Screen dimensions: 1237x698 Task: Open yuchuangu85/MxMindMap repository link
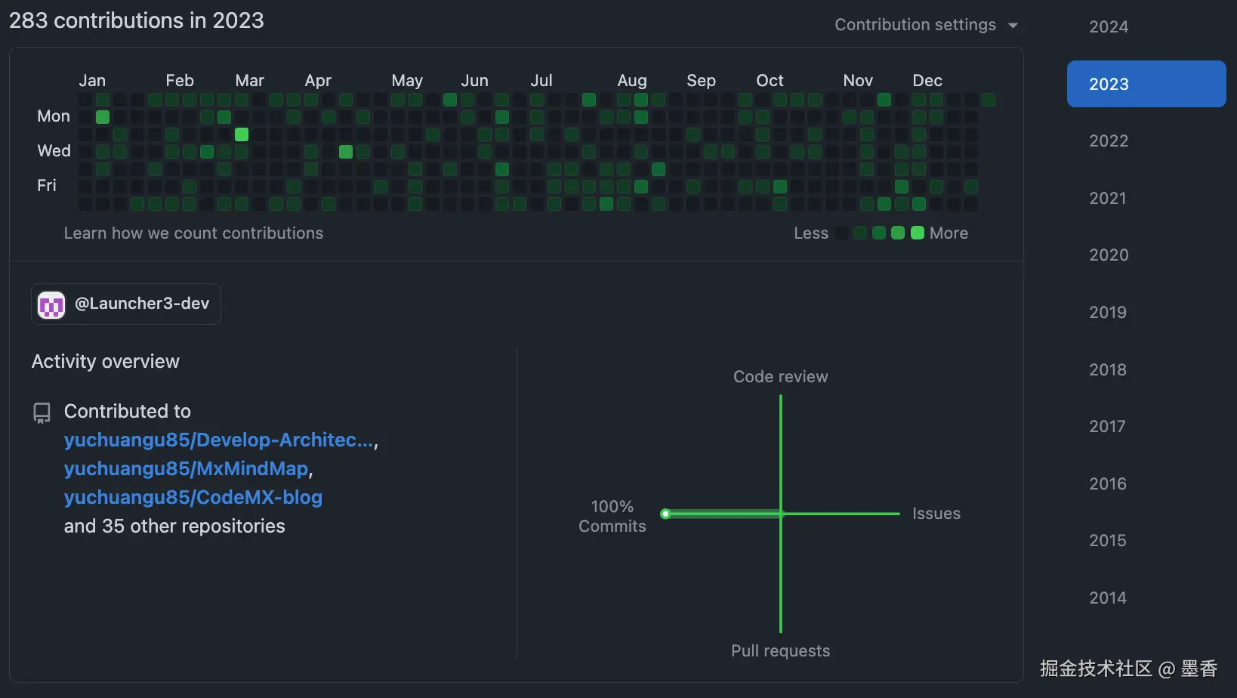186,468
